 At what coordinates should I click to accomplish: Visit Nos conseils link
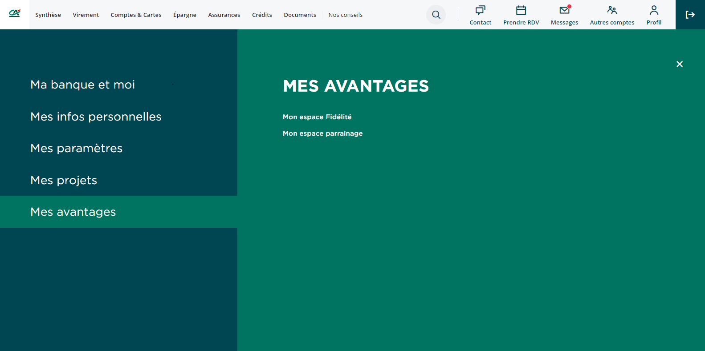[346, 15]
